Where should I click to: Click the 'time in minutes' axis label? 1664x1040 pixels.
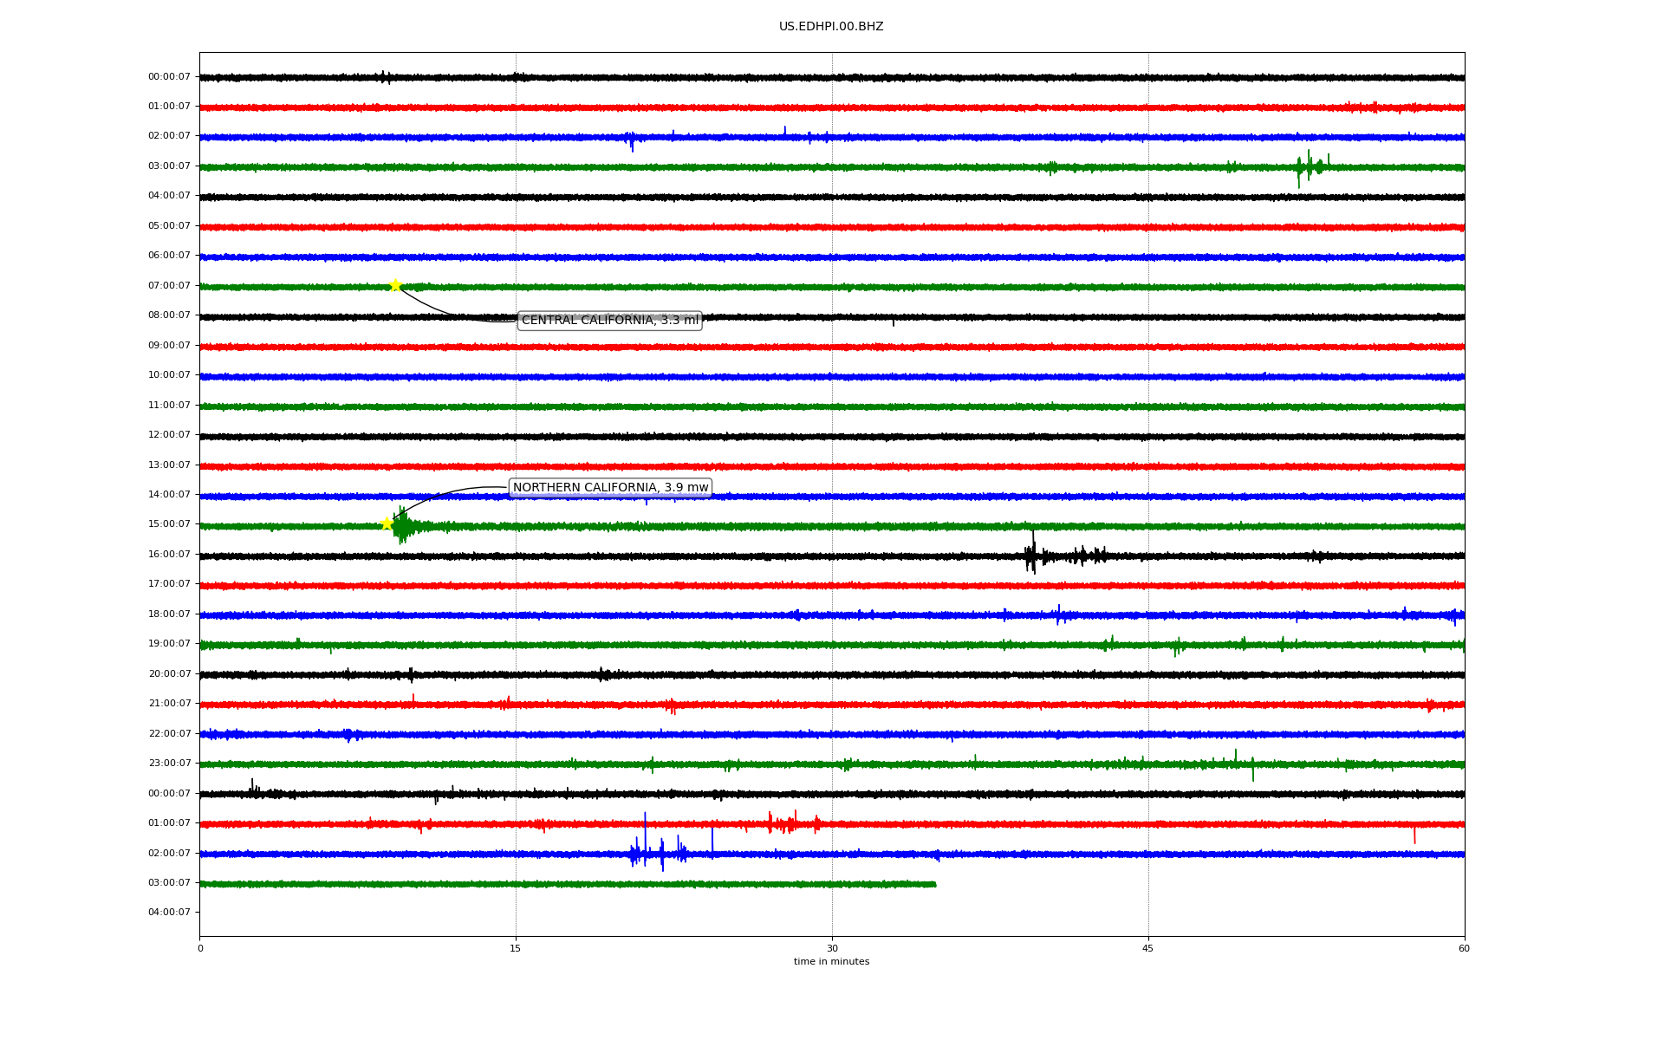831,962
